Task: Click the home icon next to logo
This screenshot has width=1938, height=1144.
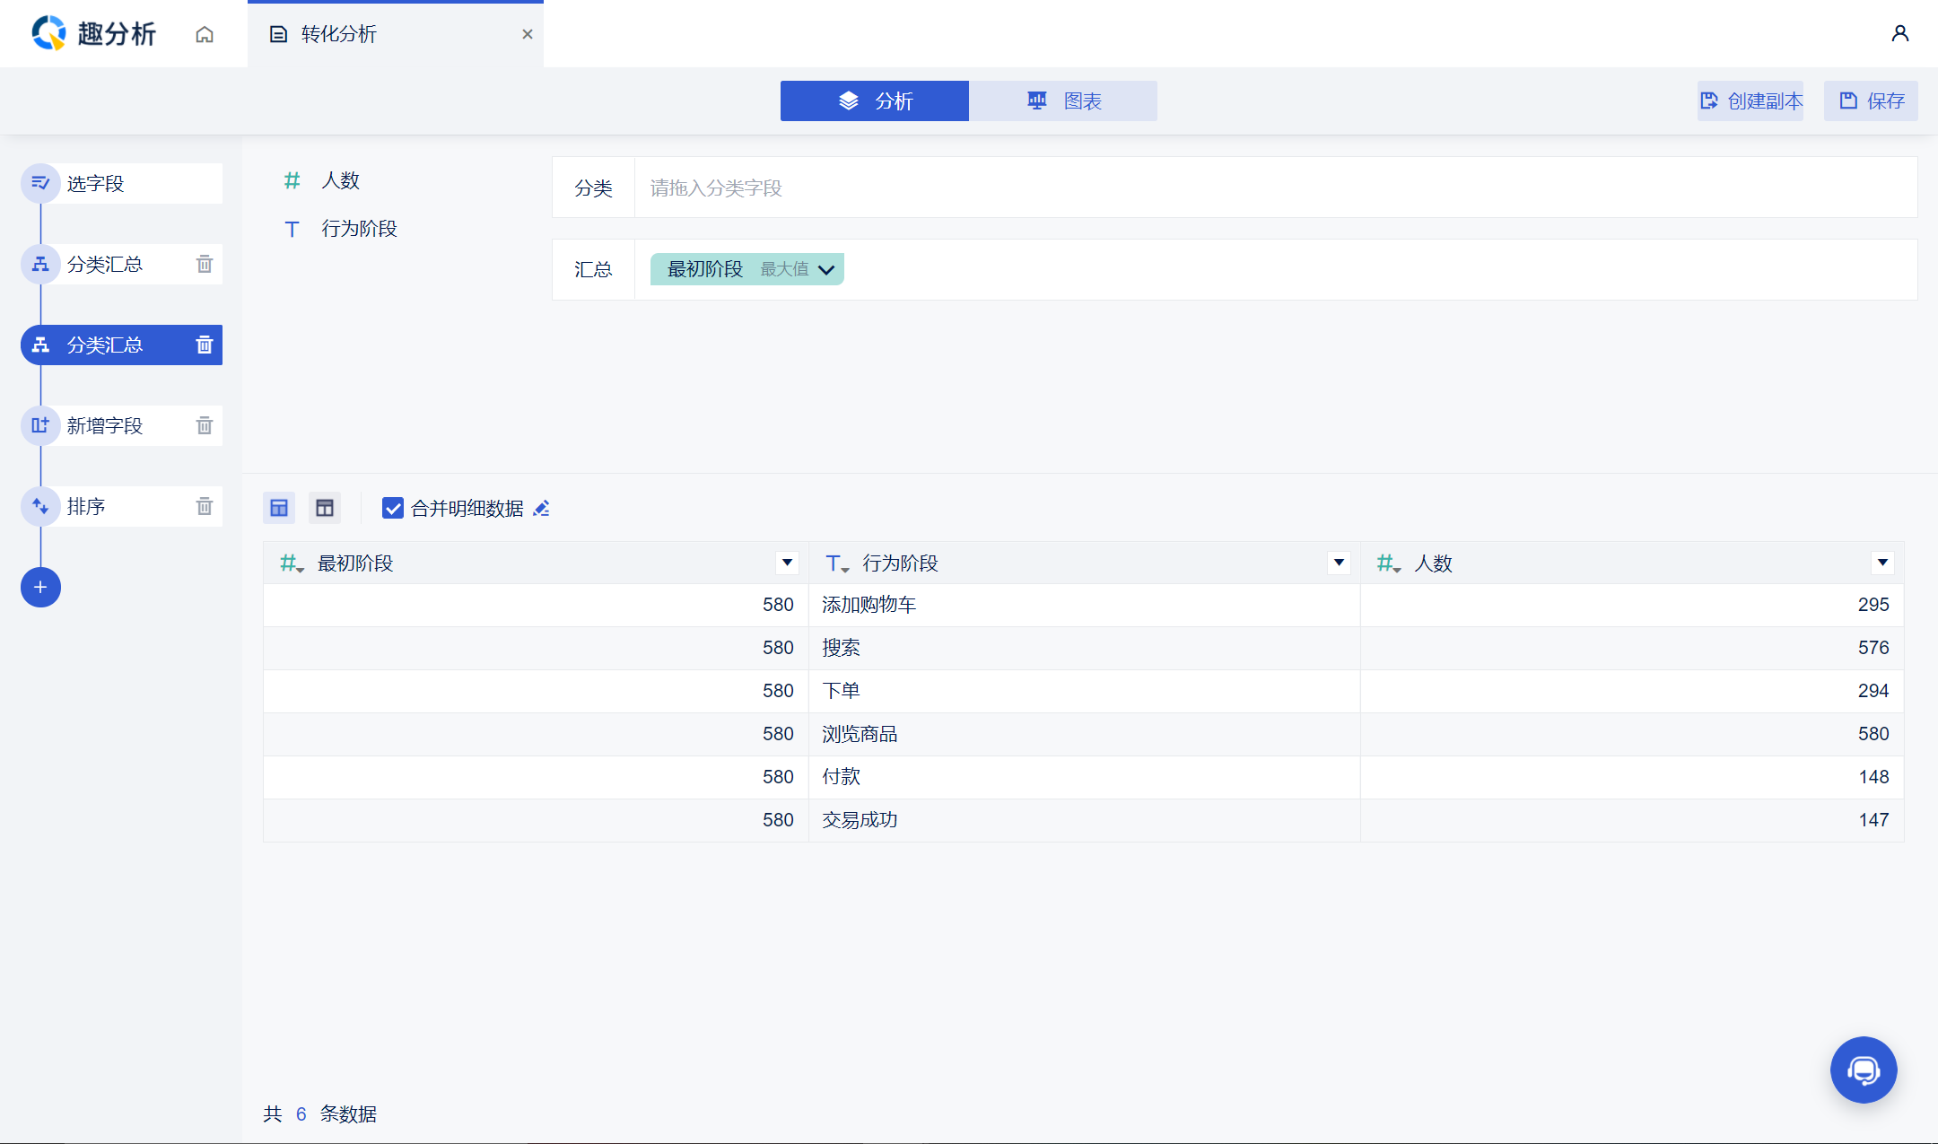Action: coord(205,34)
